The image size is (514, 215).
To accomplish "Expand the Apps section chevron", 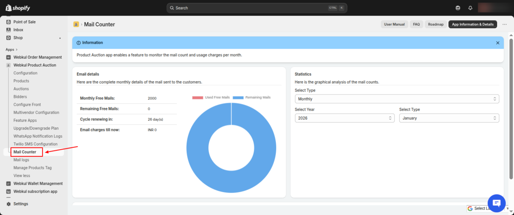I will [17, 50].
